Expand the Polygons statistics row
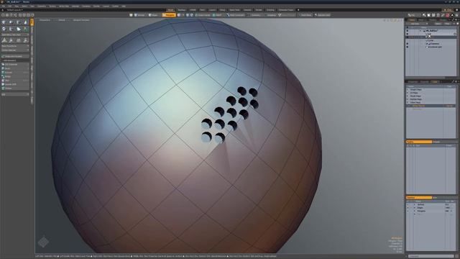Screen dimensions: 460x259 click(x=415, y=211)
